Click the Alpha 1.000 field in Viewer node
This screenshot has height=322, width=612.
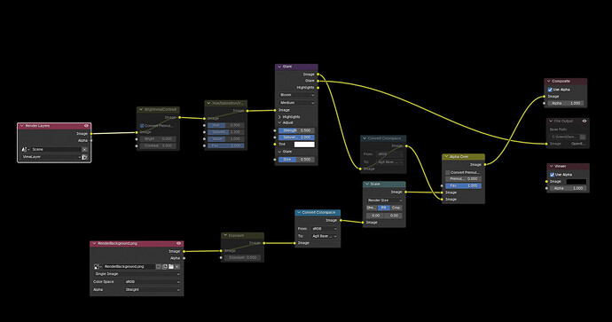[568, 188]
